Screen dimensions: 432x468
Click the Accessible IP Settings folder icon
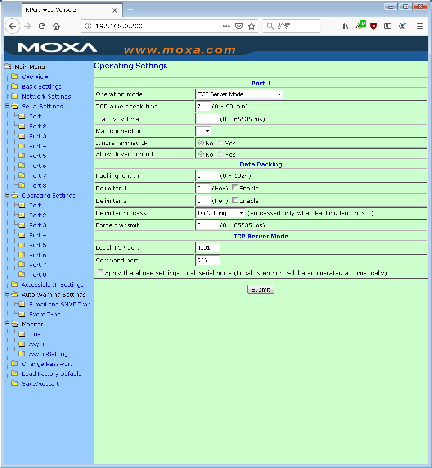pyautogui.click(x=15, y=284)
